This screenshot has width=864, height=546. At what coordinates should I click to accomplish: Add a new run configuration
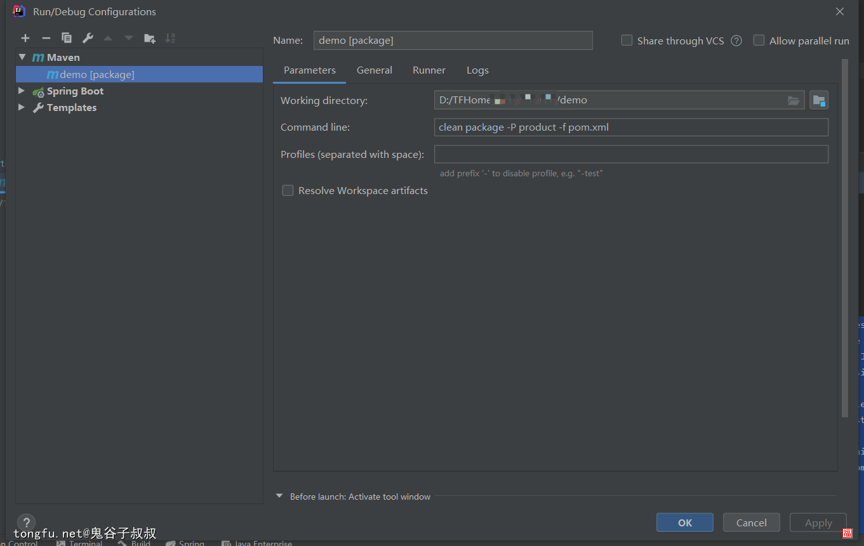coord(25,38)
